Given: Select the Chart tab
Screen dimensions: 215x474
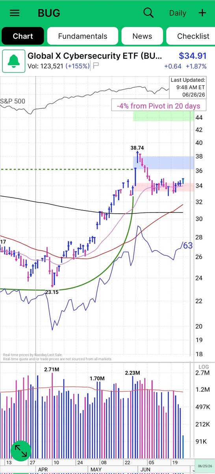Looking at the screenshot, I should [23, 36].
